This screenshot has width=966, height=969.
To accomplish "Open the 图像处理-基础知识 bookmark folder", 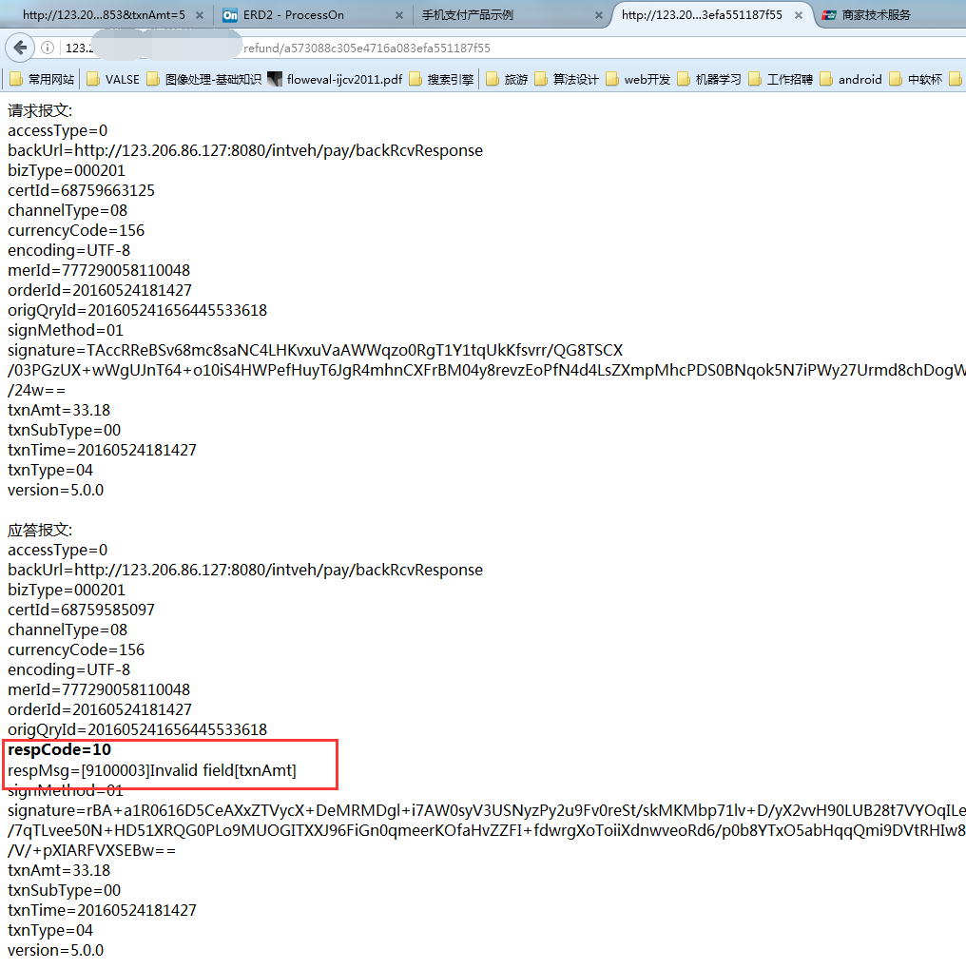I will click(204, 79).
